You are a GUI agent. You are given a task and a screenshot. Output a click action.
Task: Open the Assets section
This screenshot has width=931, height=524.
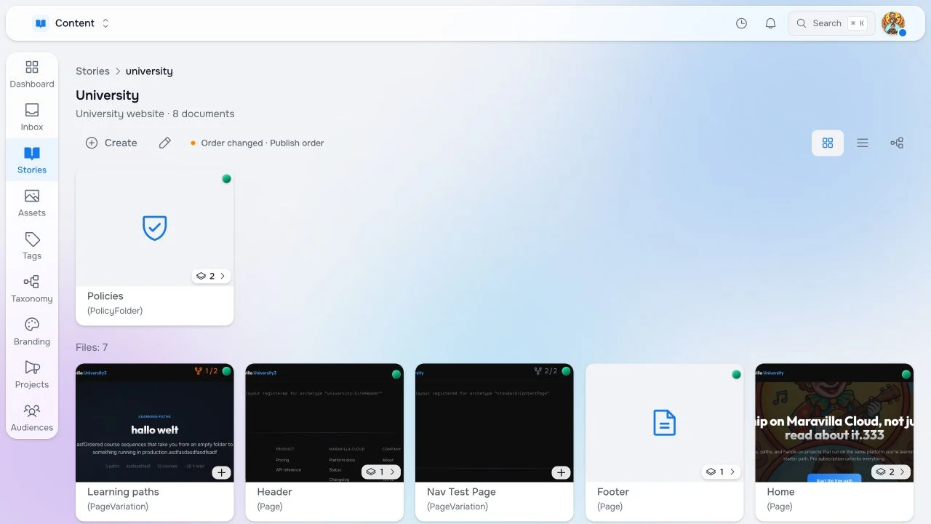[x=32, y=203]
